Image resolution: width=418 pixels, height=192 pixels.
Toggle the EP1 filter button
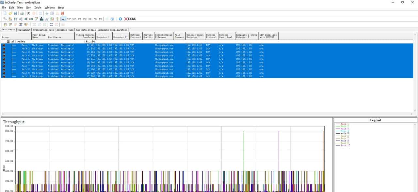[x=79, y=19]
